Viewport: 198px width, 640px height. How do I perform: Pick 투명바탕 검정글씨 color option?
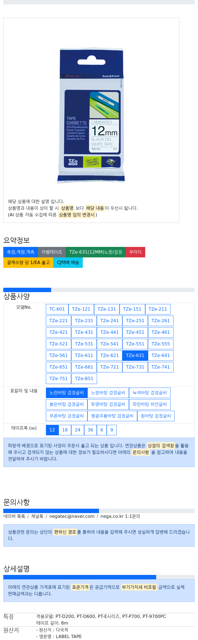108,404
